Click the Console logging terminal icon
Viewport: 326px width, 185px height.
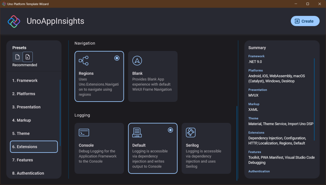[84, 132]
